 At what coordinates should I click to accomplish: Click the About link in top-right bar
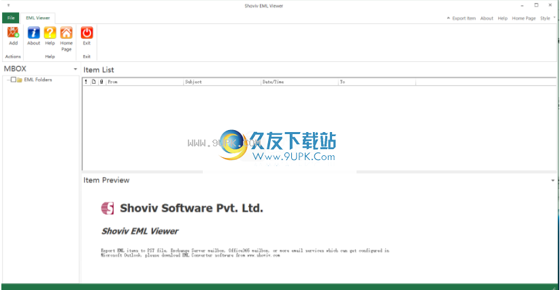[x=487, y=18]
